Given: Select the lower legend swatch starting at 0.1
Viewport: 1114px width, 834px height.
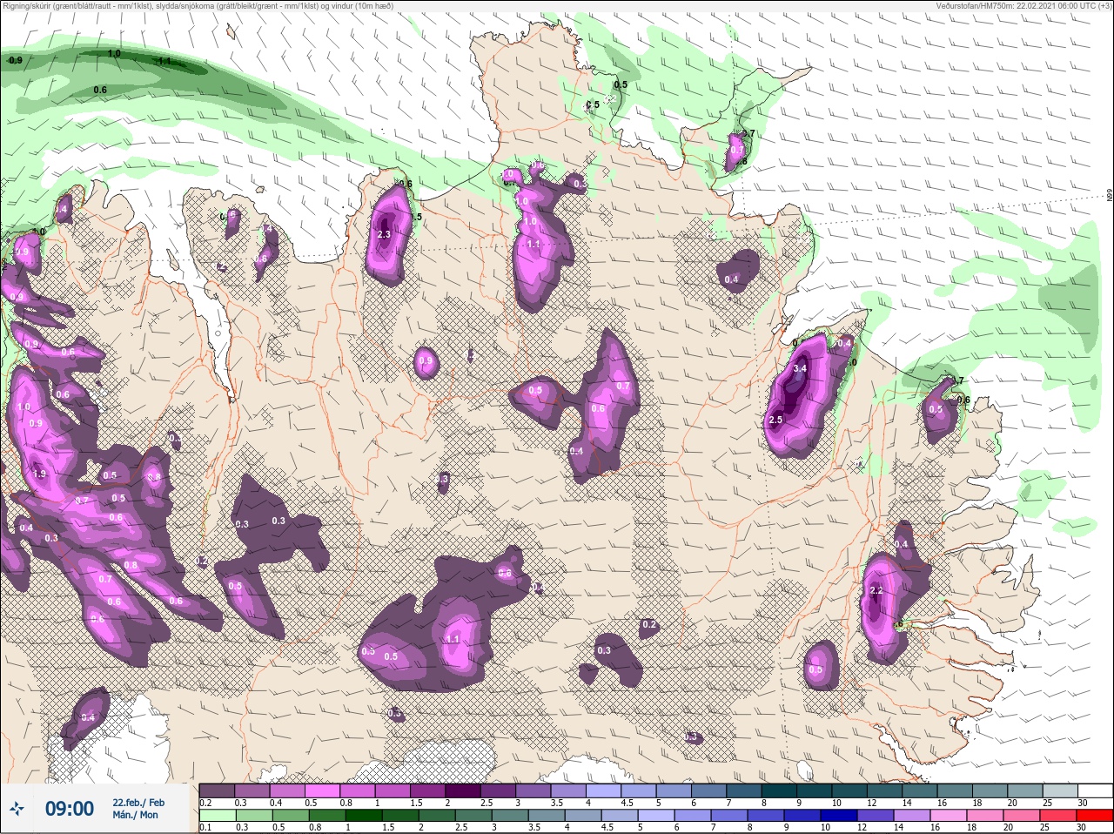Looking at the screenshot, I should tap(217, 816).
